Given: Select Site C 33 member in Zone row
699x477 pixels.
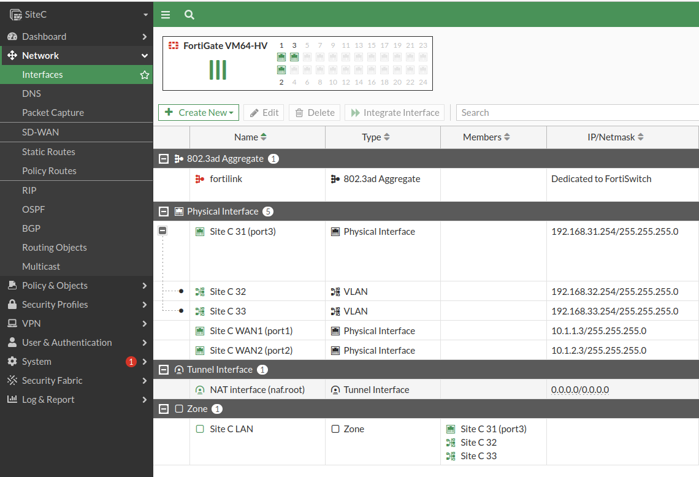Looking at the screenshot, I should point(478,456).
